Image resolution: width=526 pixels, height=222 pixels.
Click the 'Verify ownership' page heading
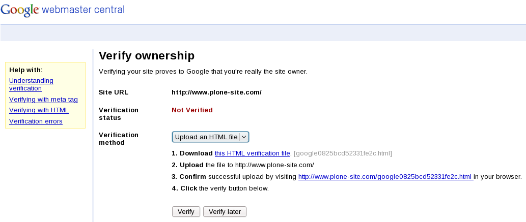147,55
